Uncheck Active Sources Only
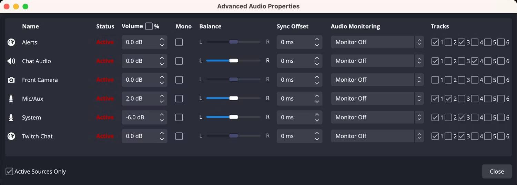Screen dimensions: 517x185 tap(9, 172)
